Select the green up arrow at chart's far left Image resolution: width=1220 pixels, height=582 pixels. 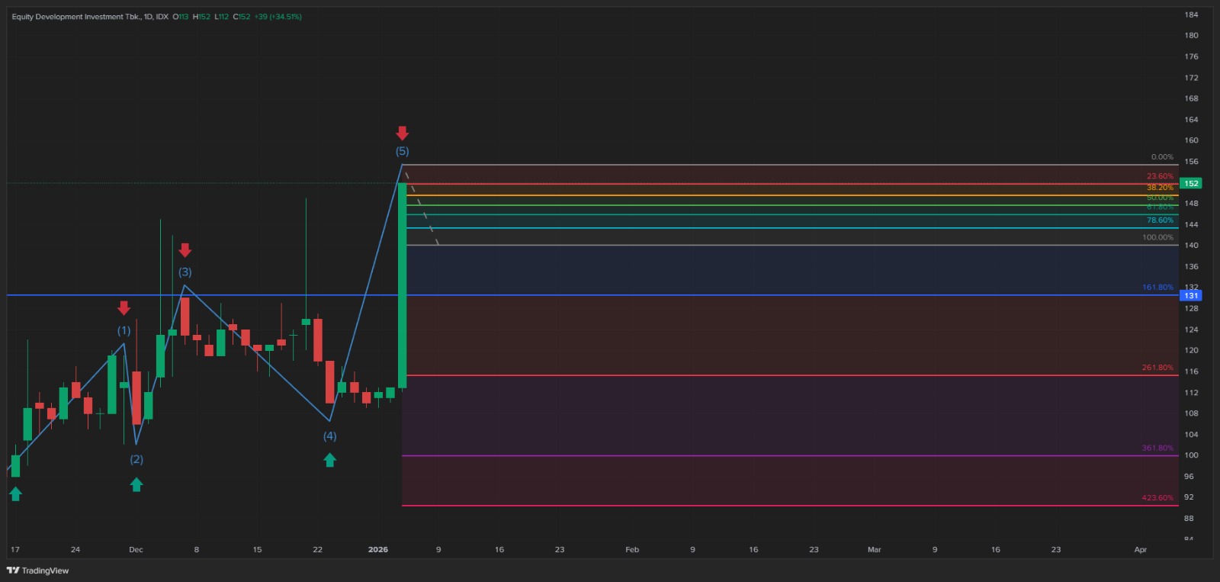[x=15, y=494]
